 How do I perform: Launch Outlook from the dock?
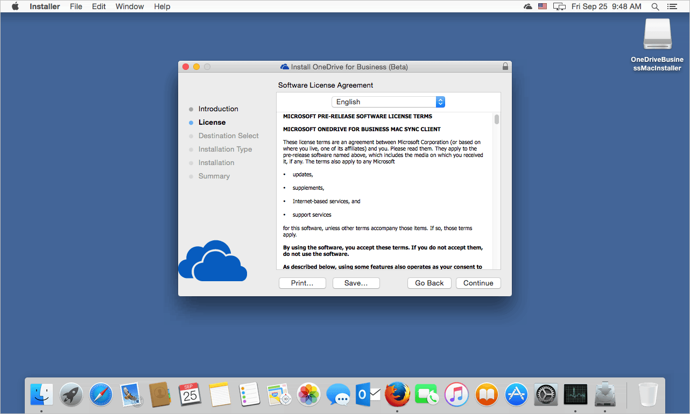tap(368, 395)
